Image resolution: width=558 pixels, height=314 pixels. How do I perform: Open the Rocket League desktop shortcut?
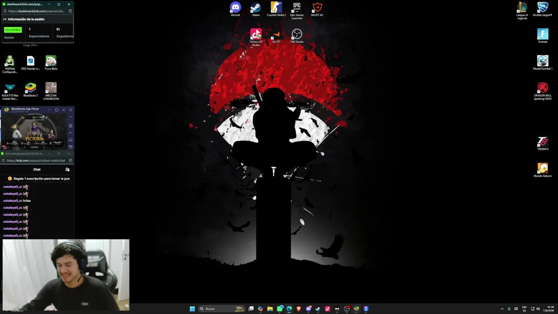(543, 9)
